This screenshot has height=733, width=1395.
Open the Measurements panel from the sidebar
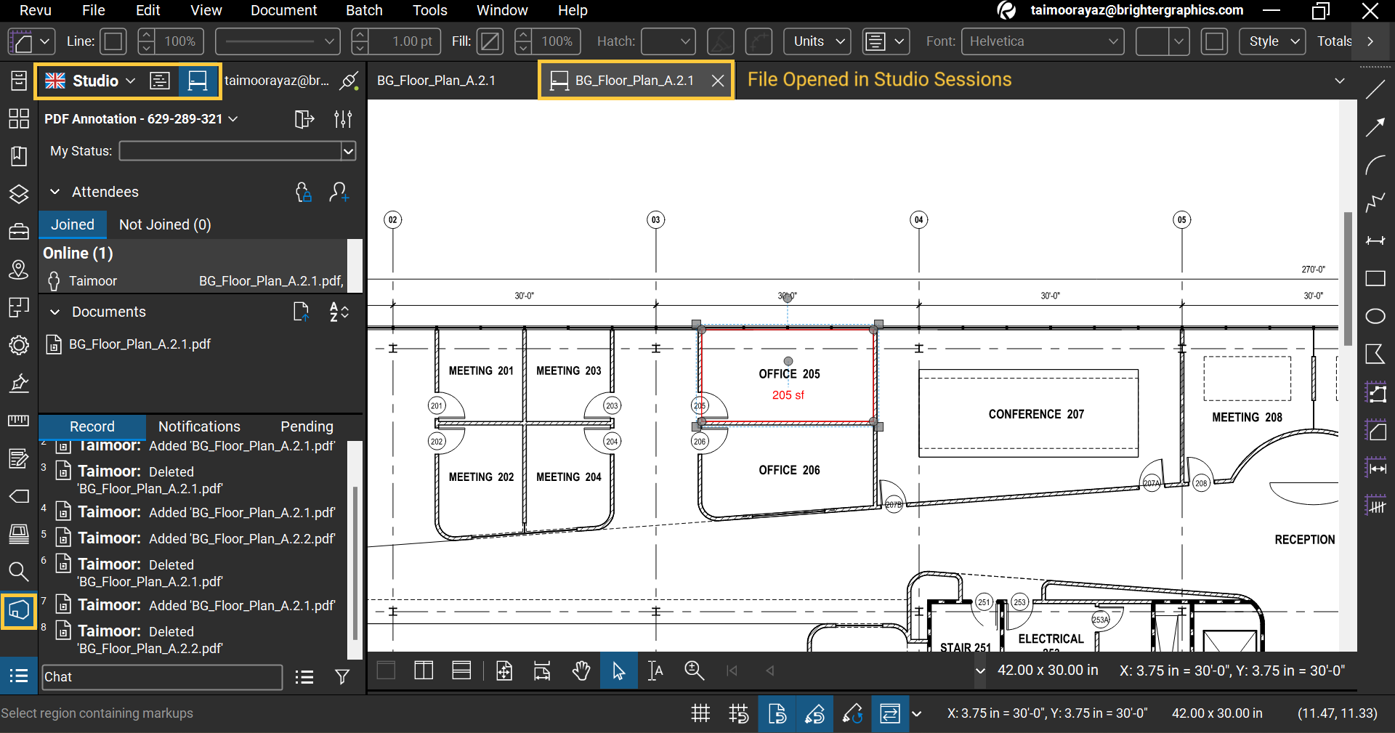[18, 420]
